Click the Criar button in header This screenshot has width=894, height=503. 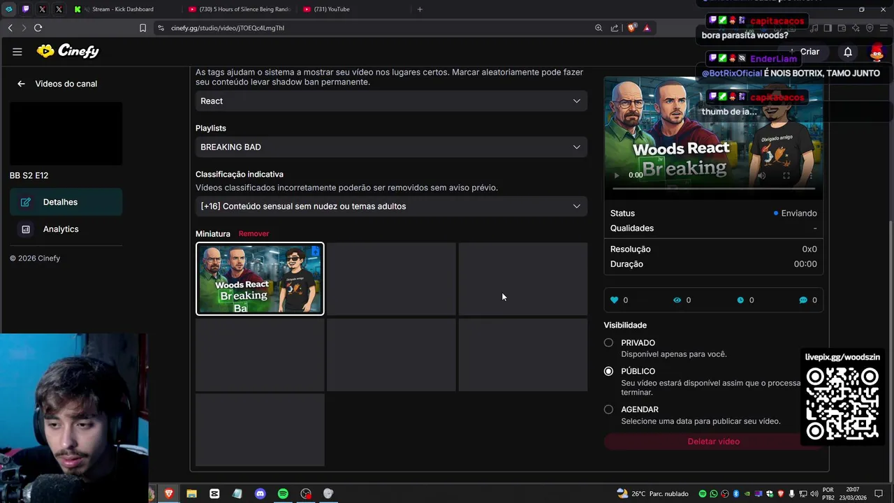point(805,52)
